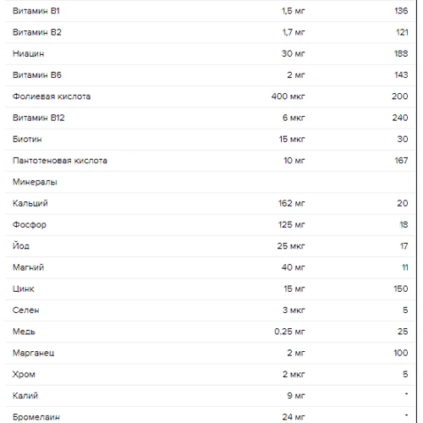
Task: Click the Цинк row label
Action: pyautogui.click(x=24, y=288)
